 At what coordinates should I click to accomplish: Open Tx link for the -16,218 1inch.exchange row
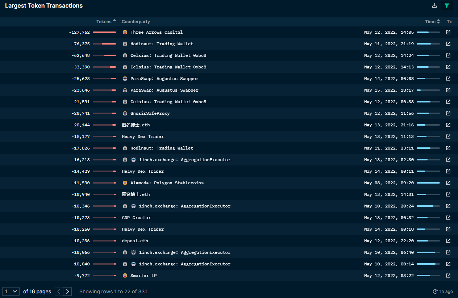448,160
